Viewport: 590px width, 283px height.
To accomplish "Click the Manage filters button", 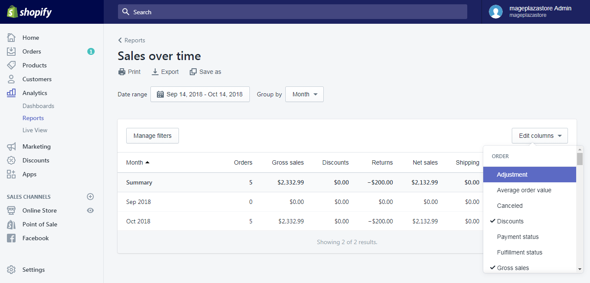I will tap(153, 136).
